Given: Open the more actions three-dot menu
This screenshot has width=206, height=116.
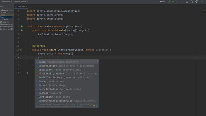Looking at the screenshot, I should click(x=177, y=2).
